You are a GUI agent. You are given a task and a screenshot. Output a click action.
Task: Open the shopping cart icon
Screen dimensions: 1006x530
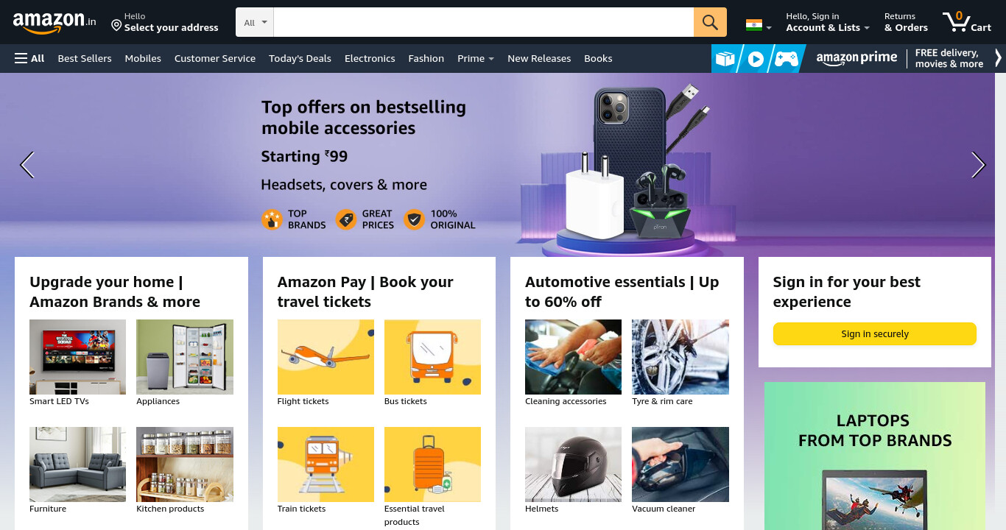coord(955,22)
